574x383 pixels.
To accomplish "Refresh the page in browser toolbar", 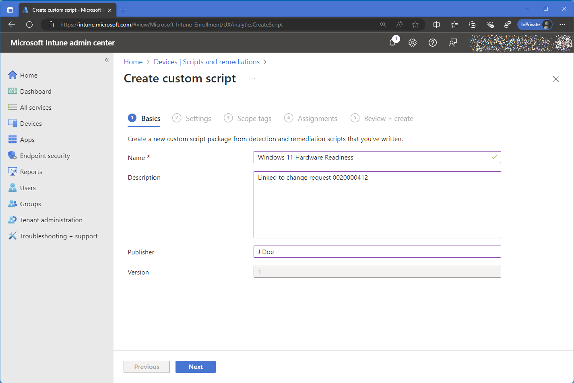I will point(29,25).
